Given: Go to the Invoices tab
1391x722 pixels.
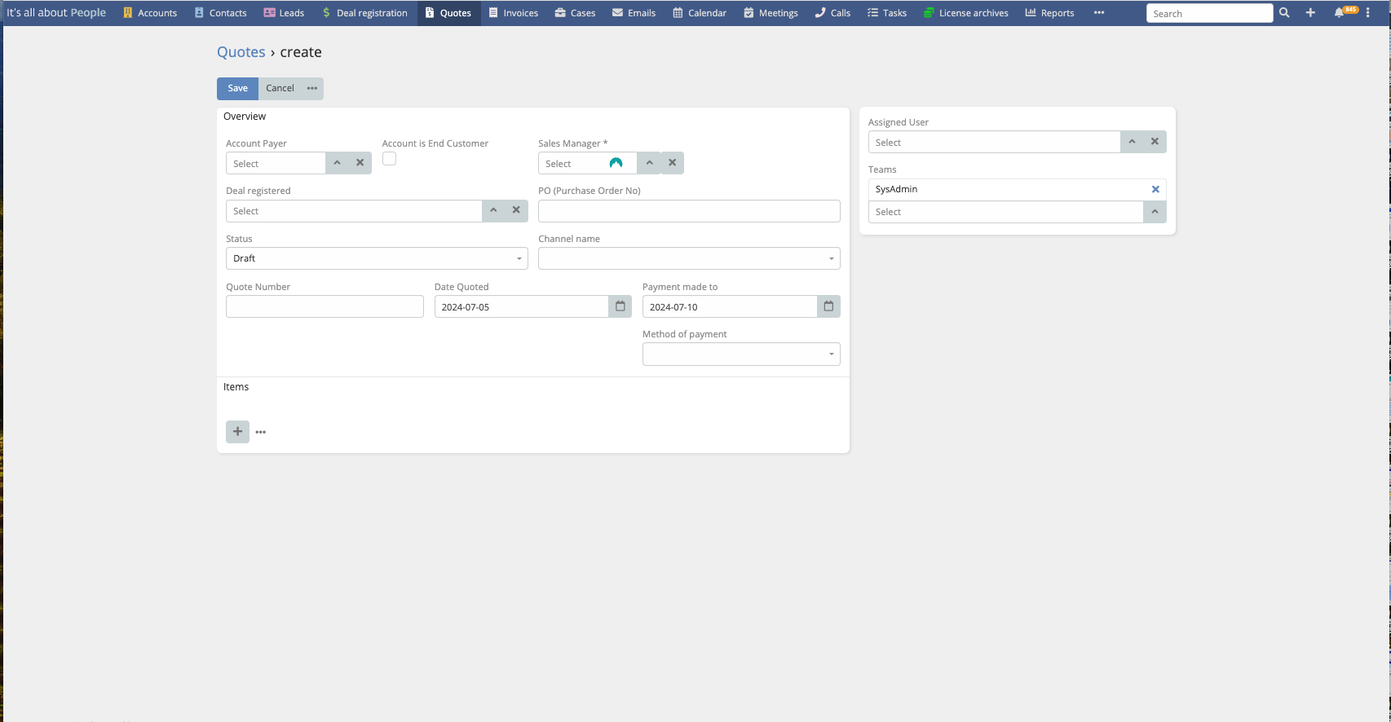Looking at the screenshot, I should pyautogui.click(x=513, y=13).
